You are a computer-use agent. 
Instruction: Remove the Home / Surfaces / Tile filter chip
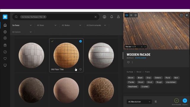(x=44, y=17)
